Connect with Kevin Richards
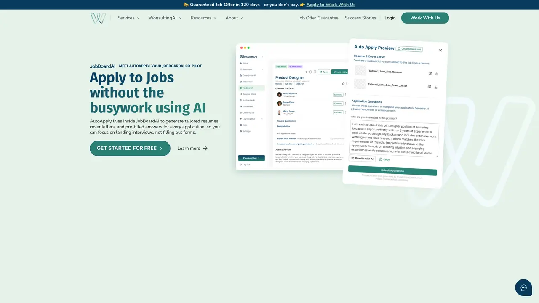Screen dimensions: 539x303 click(338, 95)
